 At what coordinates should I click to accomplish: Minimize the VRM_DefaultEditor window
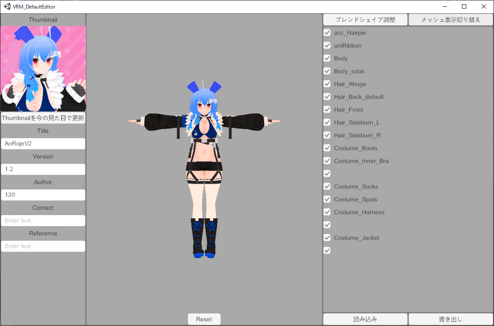[x=445, y=6]
